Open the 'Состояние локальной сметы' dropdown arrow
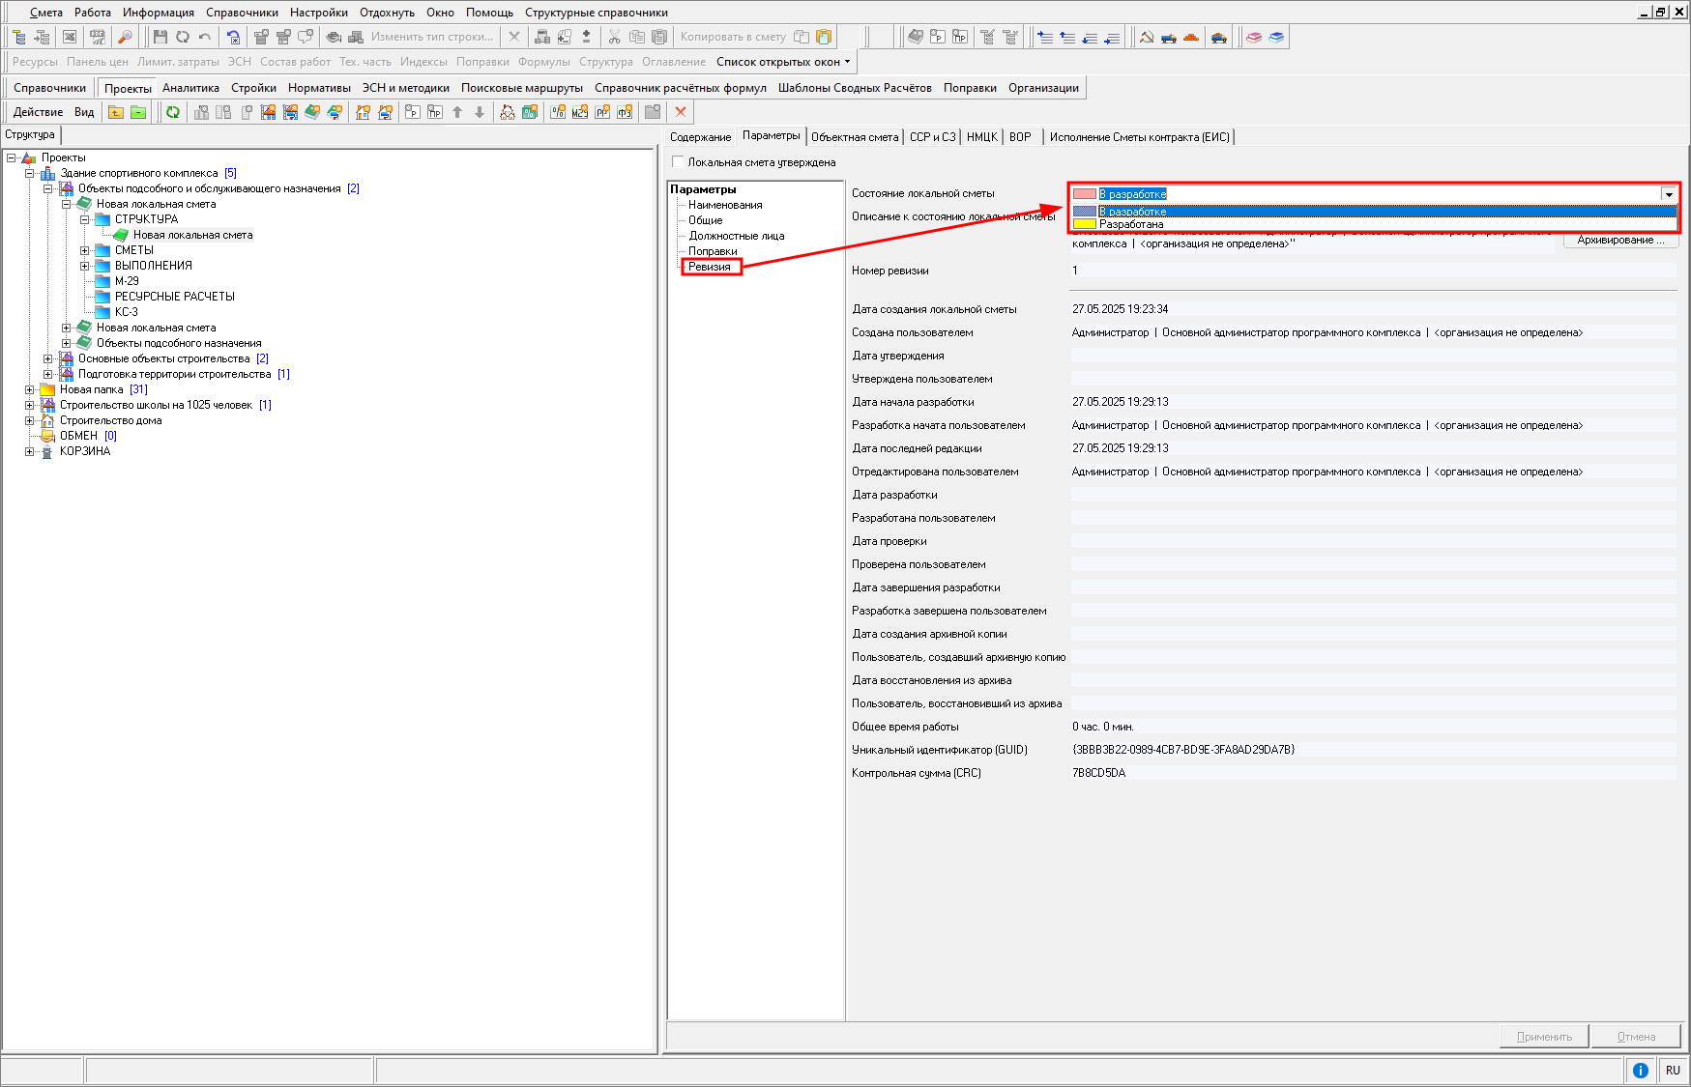This screenshot has height=1087, width=1691. coord(1669,194)
